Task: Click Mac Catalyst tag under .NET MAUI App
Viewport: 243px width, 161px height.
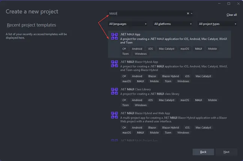Action: [x=166, y=49]
